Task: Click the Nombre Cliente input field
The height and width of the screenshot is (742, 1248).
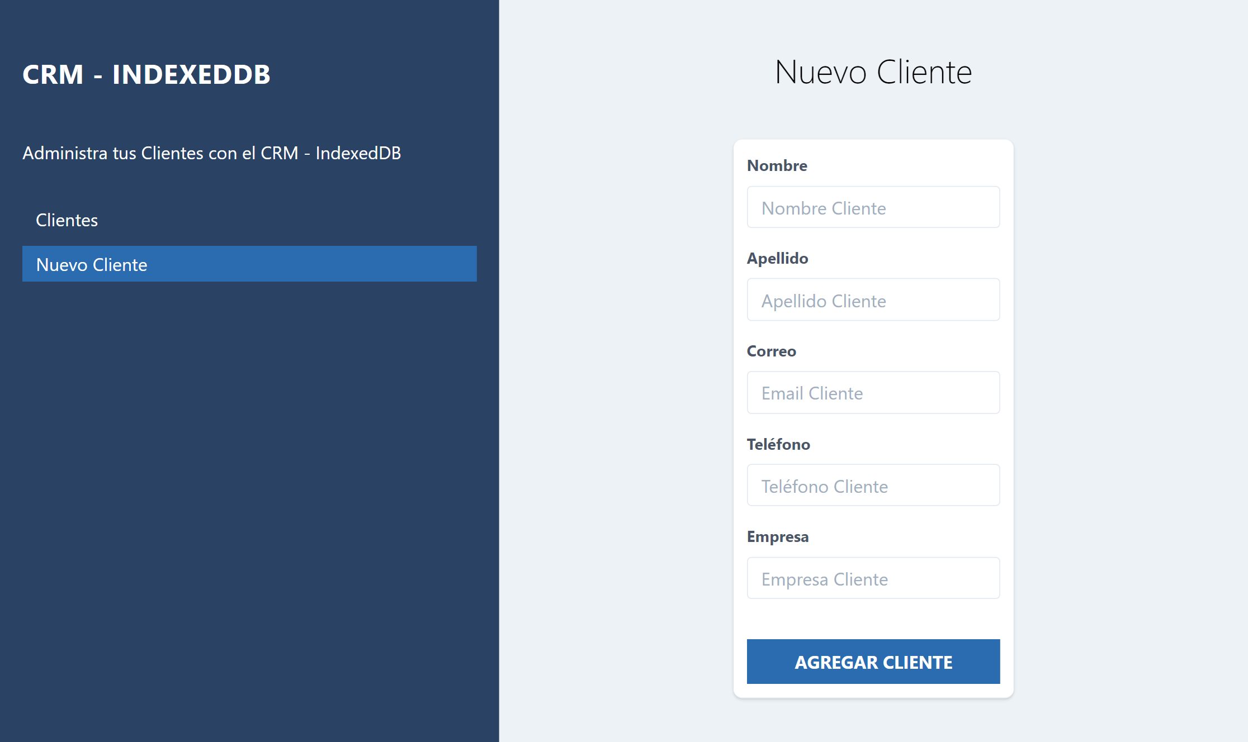Action: 873,207
